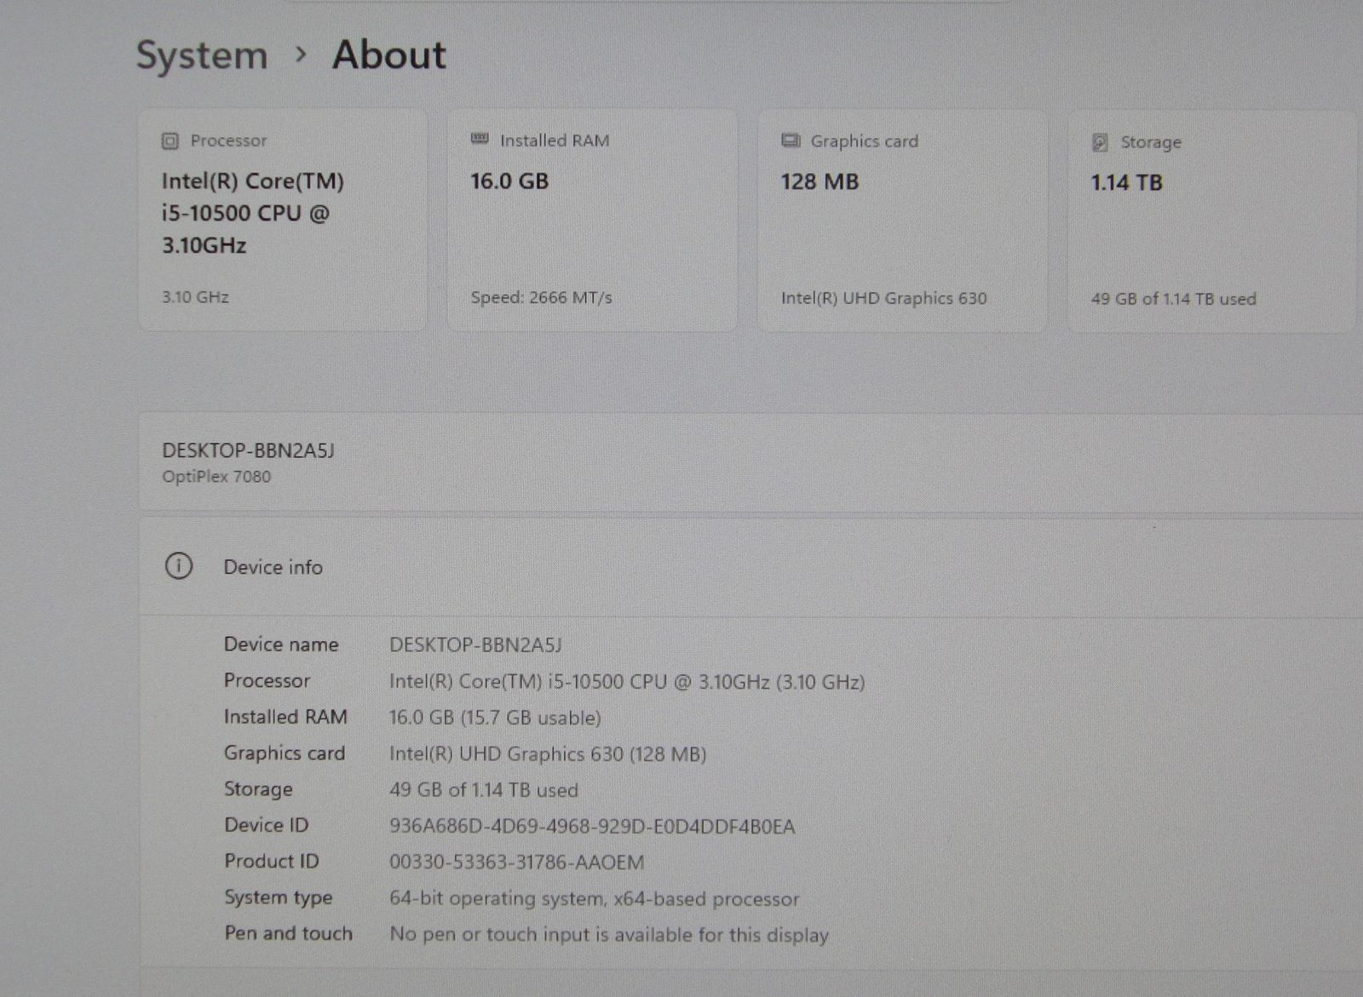1363x997 pixels.
Task: Click the Storage drive icon
Action: pyautogui.click(x=1100, y=142)
